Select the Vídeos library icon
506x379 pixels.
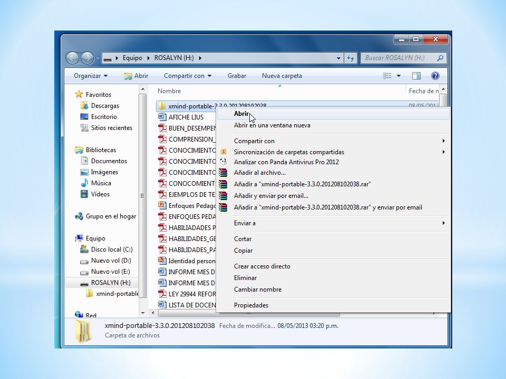[x=84, y=194]
